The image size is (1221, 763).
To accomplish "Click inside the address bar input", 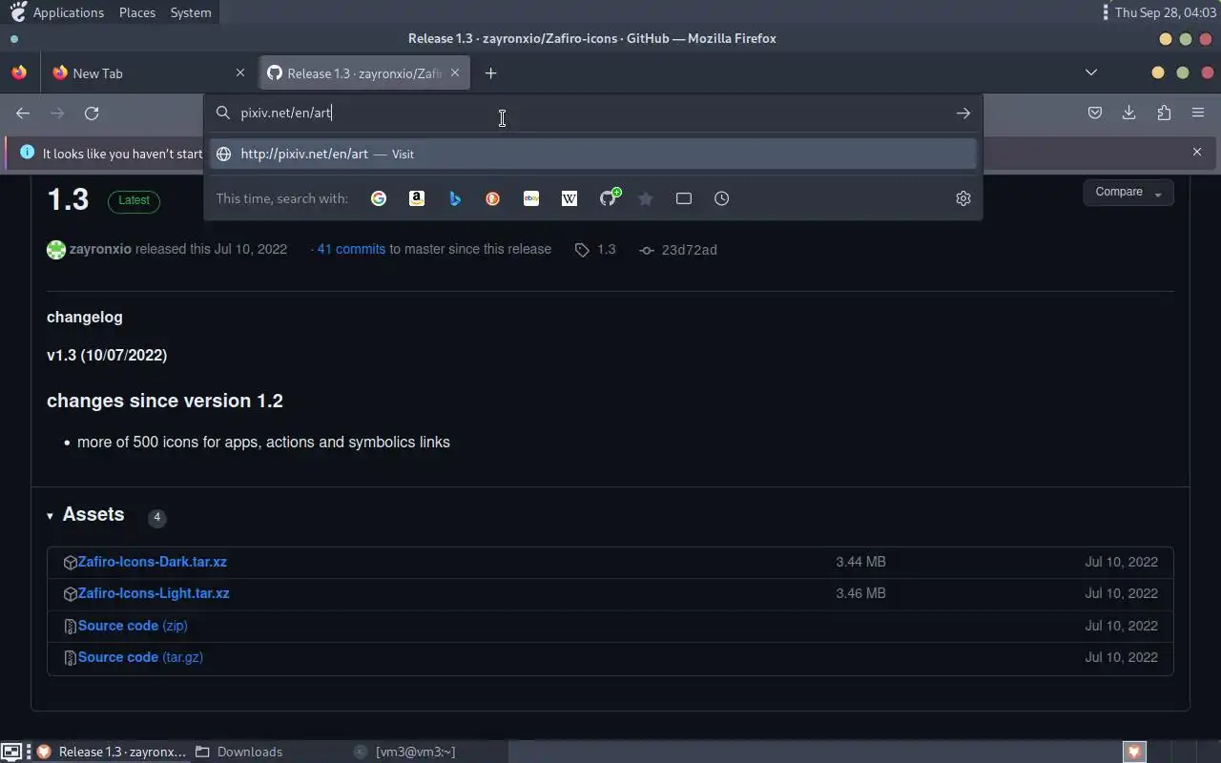I will tap(591, 113).
